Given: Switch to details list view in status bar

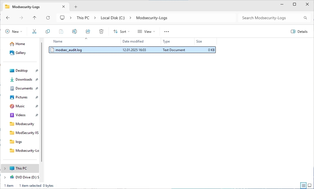Looking at the screenshot, I should coord(303,185).
